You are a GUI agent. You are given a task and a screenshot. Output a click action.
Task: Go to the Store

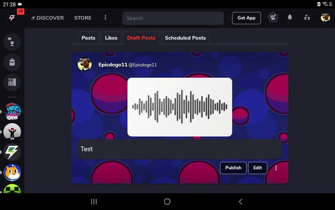(x=83, y=18)
